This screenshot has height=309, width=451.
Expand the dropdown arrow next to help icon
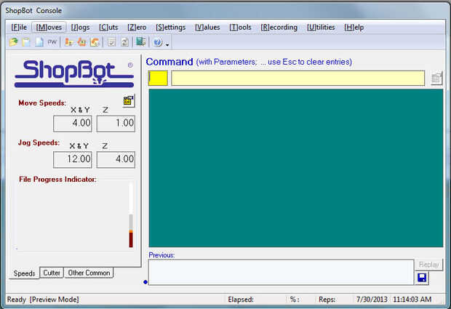(x=167, y=44)
